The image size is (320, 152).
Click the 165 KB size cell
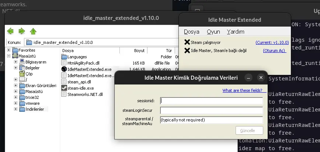(139, 63)
